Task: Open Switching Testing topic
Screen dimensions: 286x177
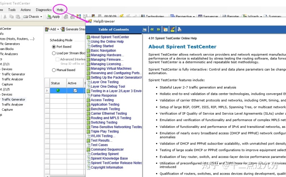Action: click(104, 123)
